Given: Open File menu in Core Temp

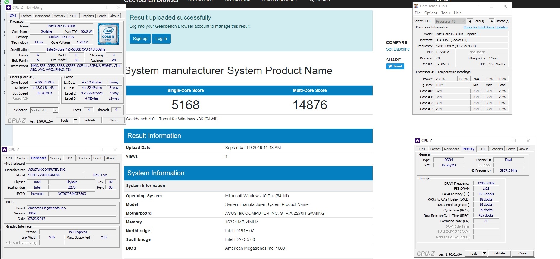Looking at the screenshot, I should (418, 13).
